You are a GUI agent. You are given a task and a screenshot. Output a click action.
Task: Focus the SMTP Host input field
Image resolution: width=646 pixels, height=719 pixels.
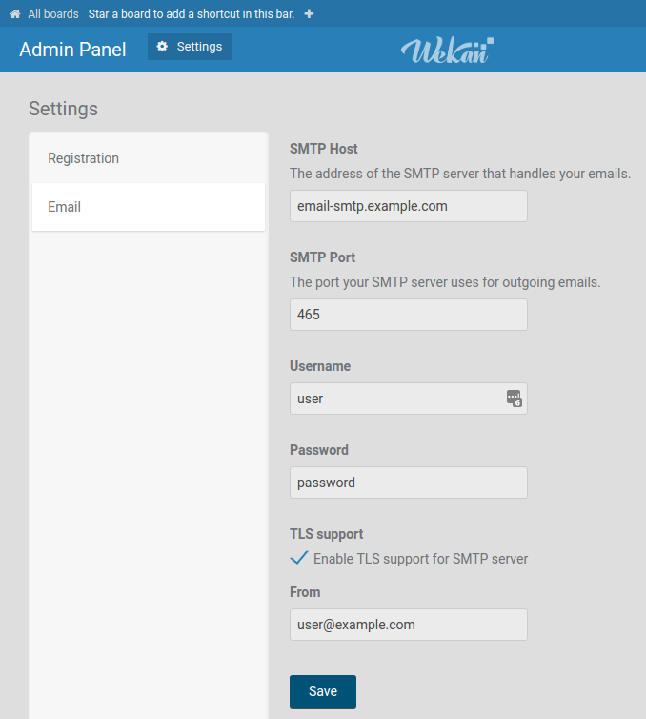(x=408, y=206)
